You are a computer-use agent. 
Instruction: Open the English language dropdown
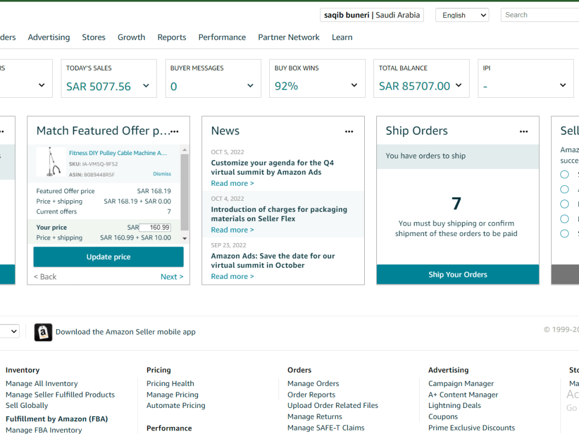[x=462, y=15]
